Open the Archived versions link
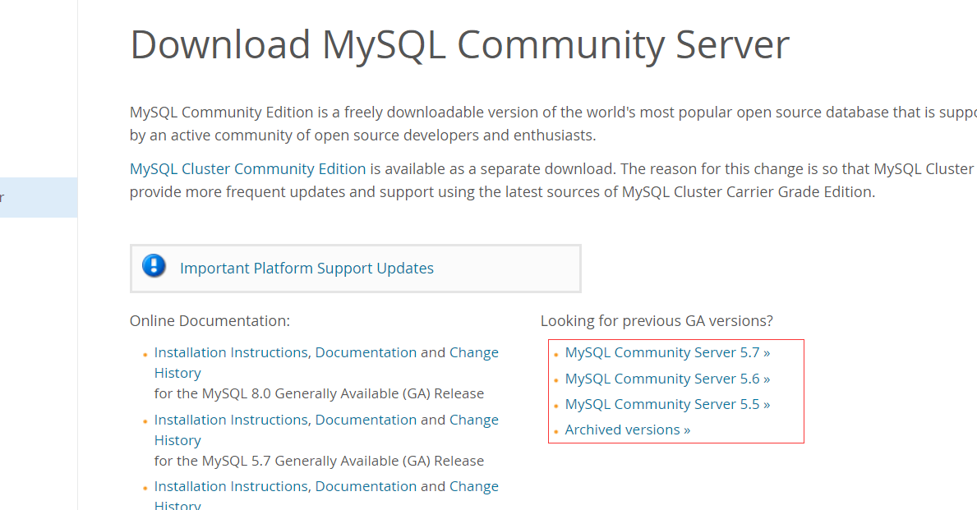Image resolution: width=977 pixels, height=510 pixels. pos(628,430)
